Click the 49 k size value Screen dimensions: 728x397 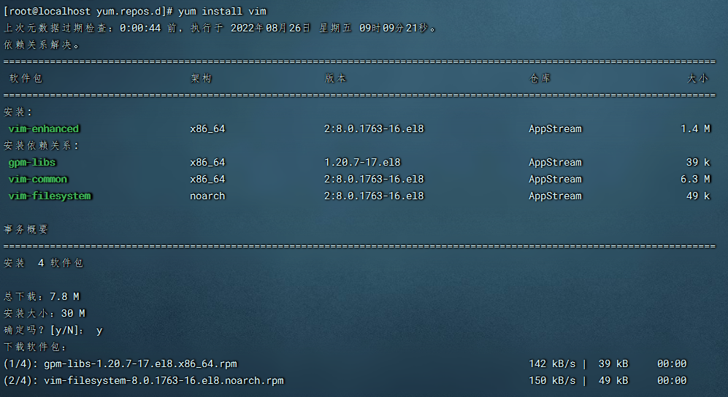[698, 196]
